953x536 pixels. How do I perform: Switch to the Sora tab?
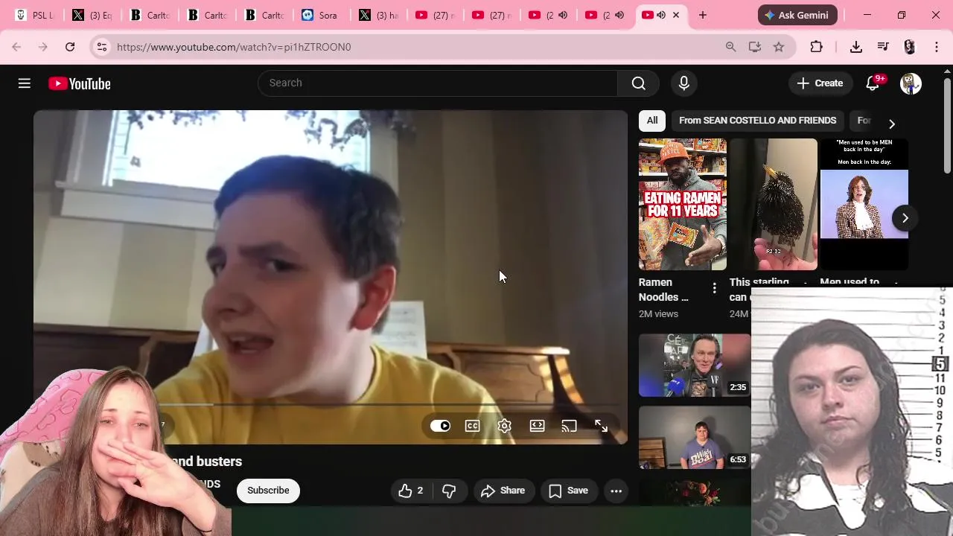click(x=319, y=15)
